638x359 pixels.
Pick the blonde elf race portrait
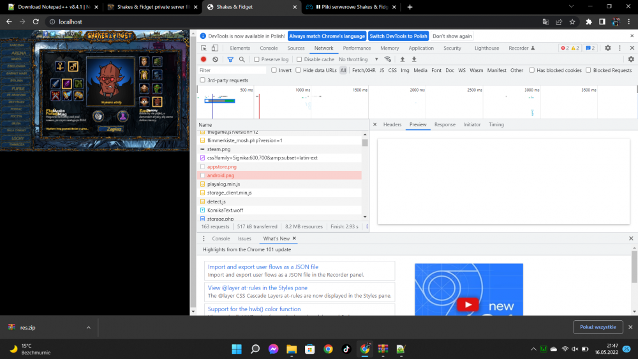[x=144, y=75]
